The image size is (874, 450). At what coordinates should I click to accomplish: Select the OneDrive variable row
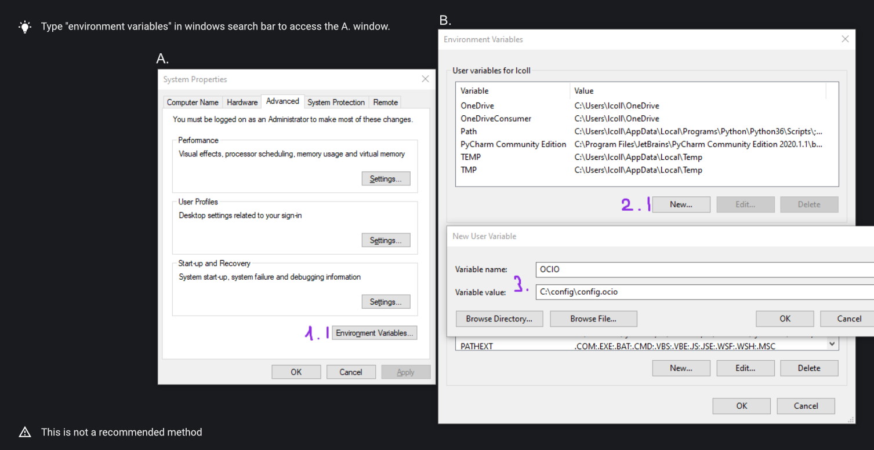[647, 105]
